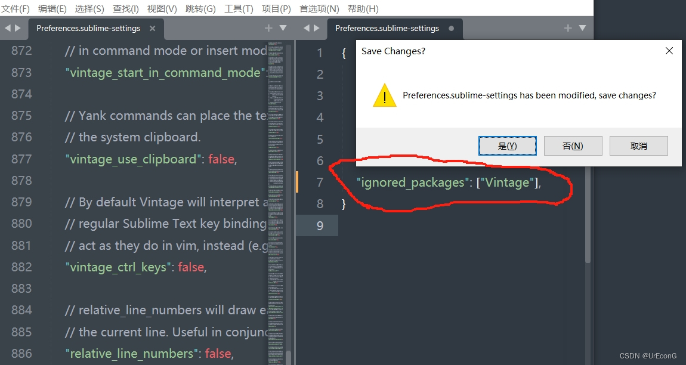This screenshot has height=365, width=686.
Task: Open a new tab in the right pane
Action: tap(567, 27)
